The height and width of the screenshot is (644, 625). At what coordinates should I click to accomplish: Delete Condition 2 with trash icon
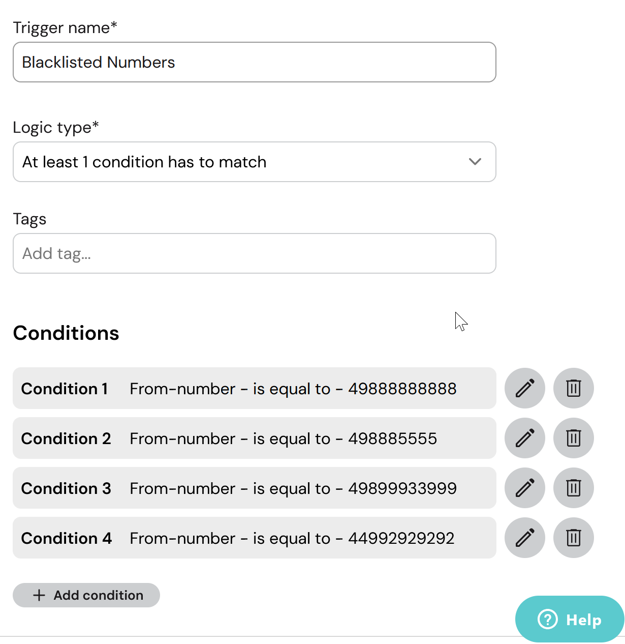pos(574,438)
